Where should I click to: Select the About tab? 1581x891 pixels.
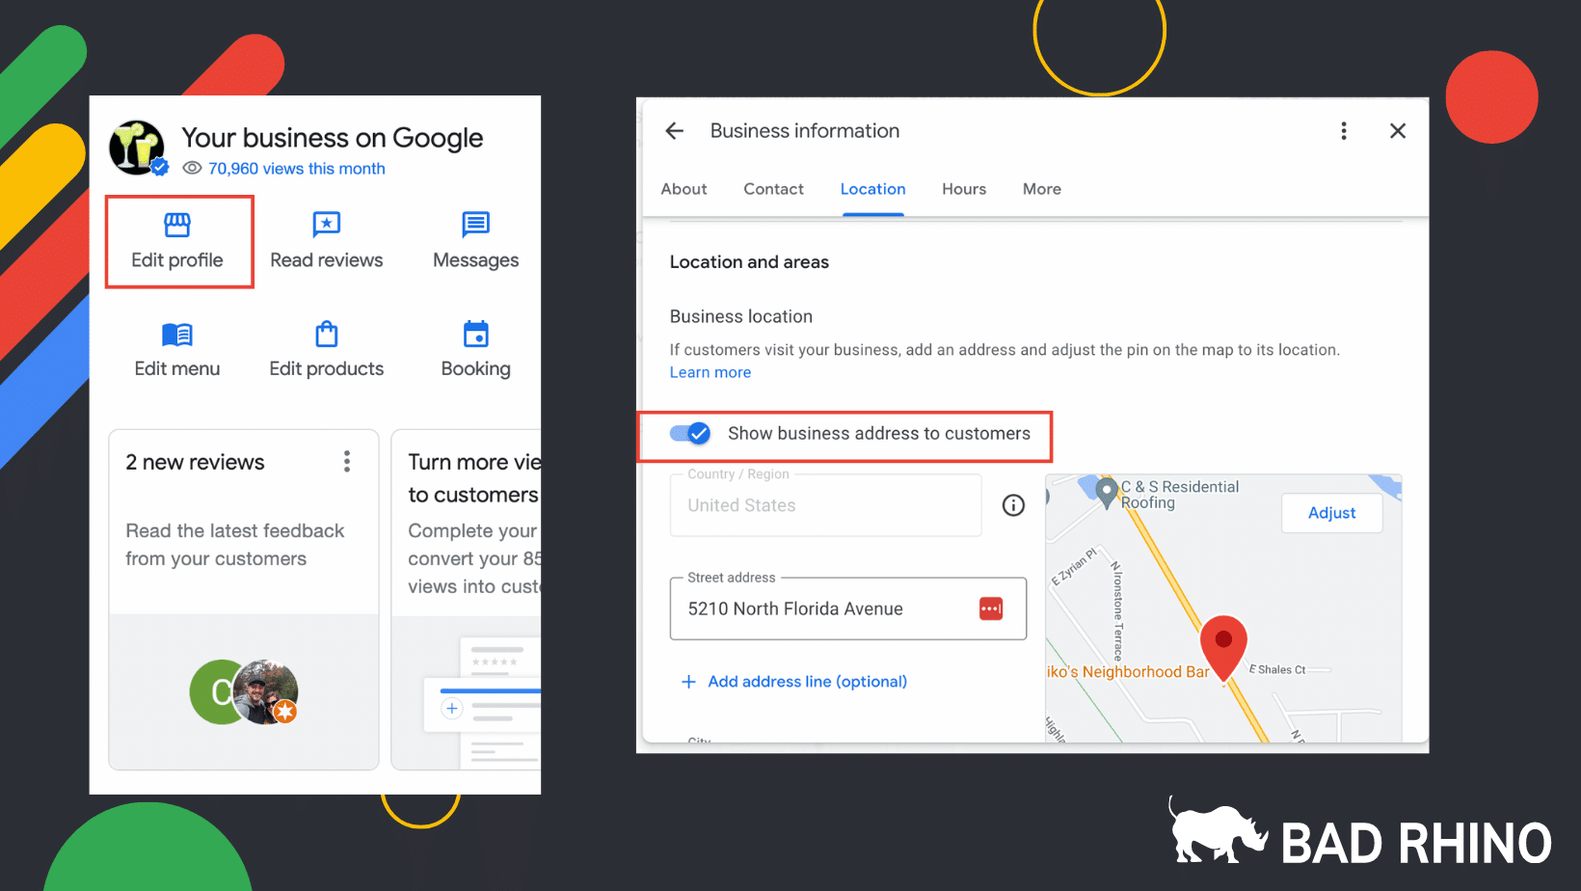(x=684, y=189)
